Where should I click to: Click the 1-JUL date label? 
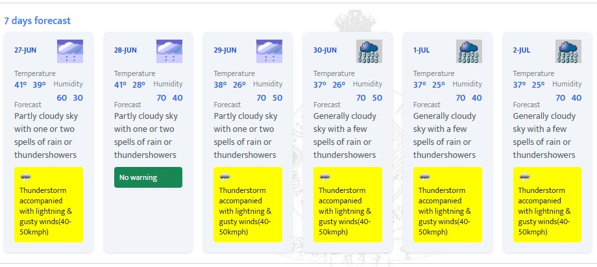pos(422,50)
